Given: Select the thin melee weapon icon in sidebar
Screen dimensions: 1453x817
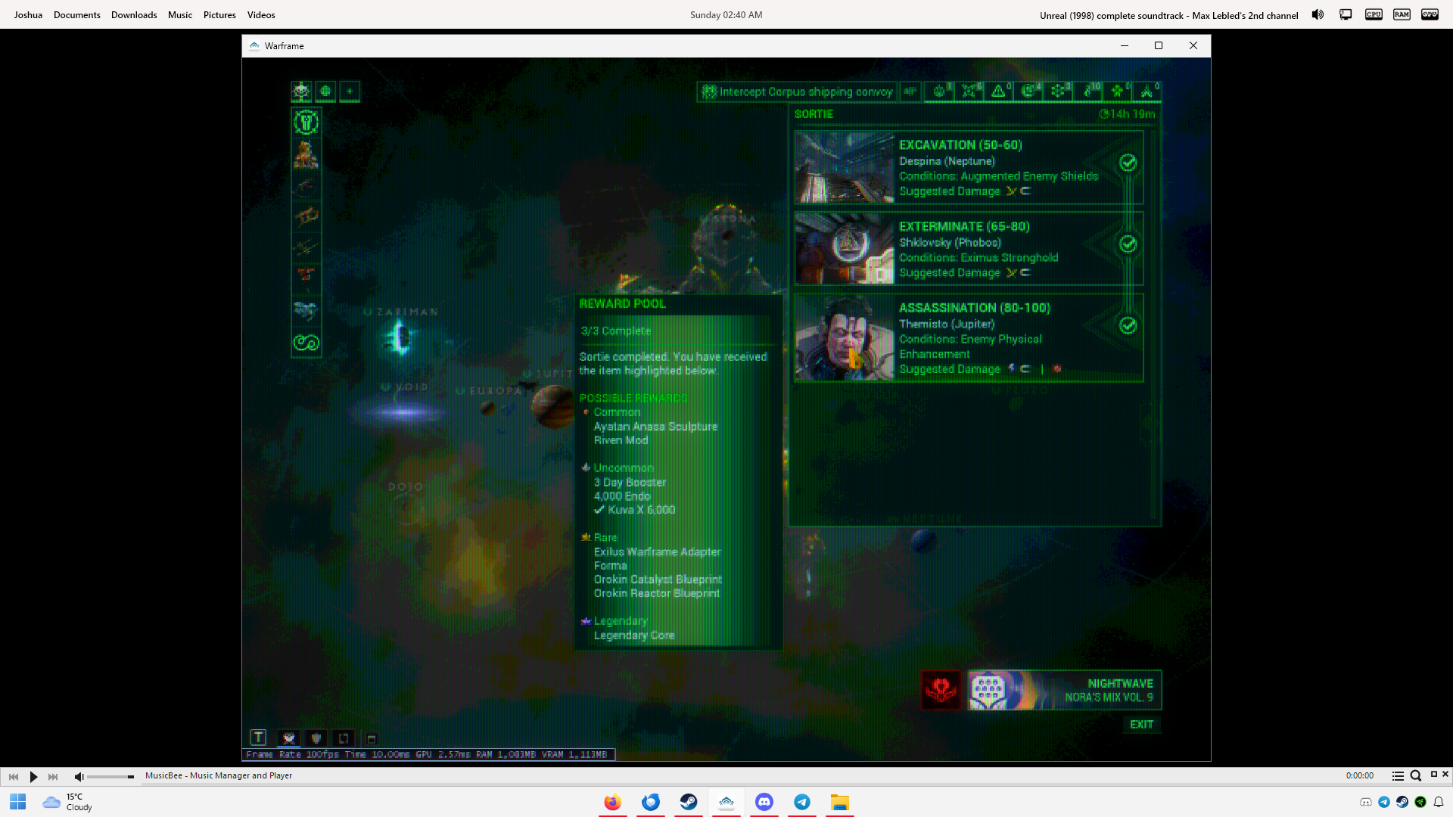Looking at the screenshot, I should [x=306, y=247].
